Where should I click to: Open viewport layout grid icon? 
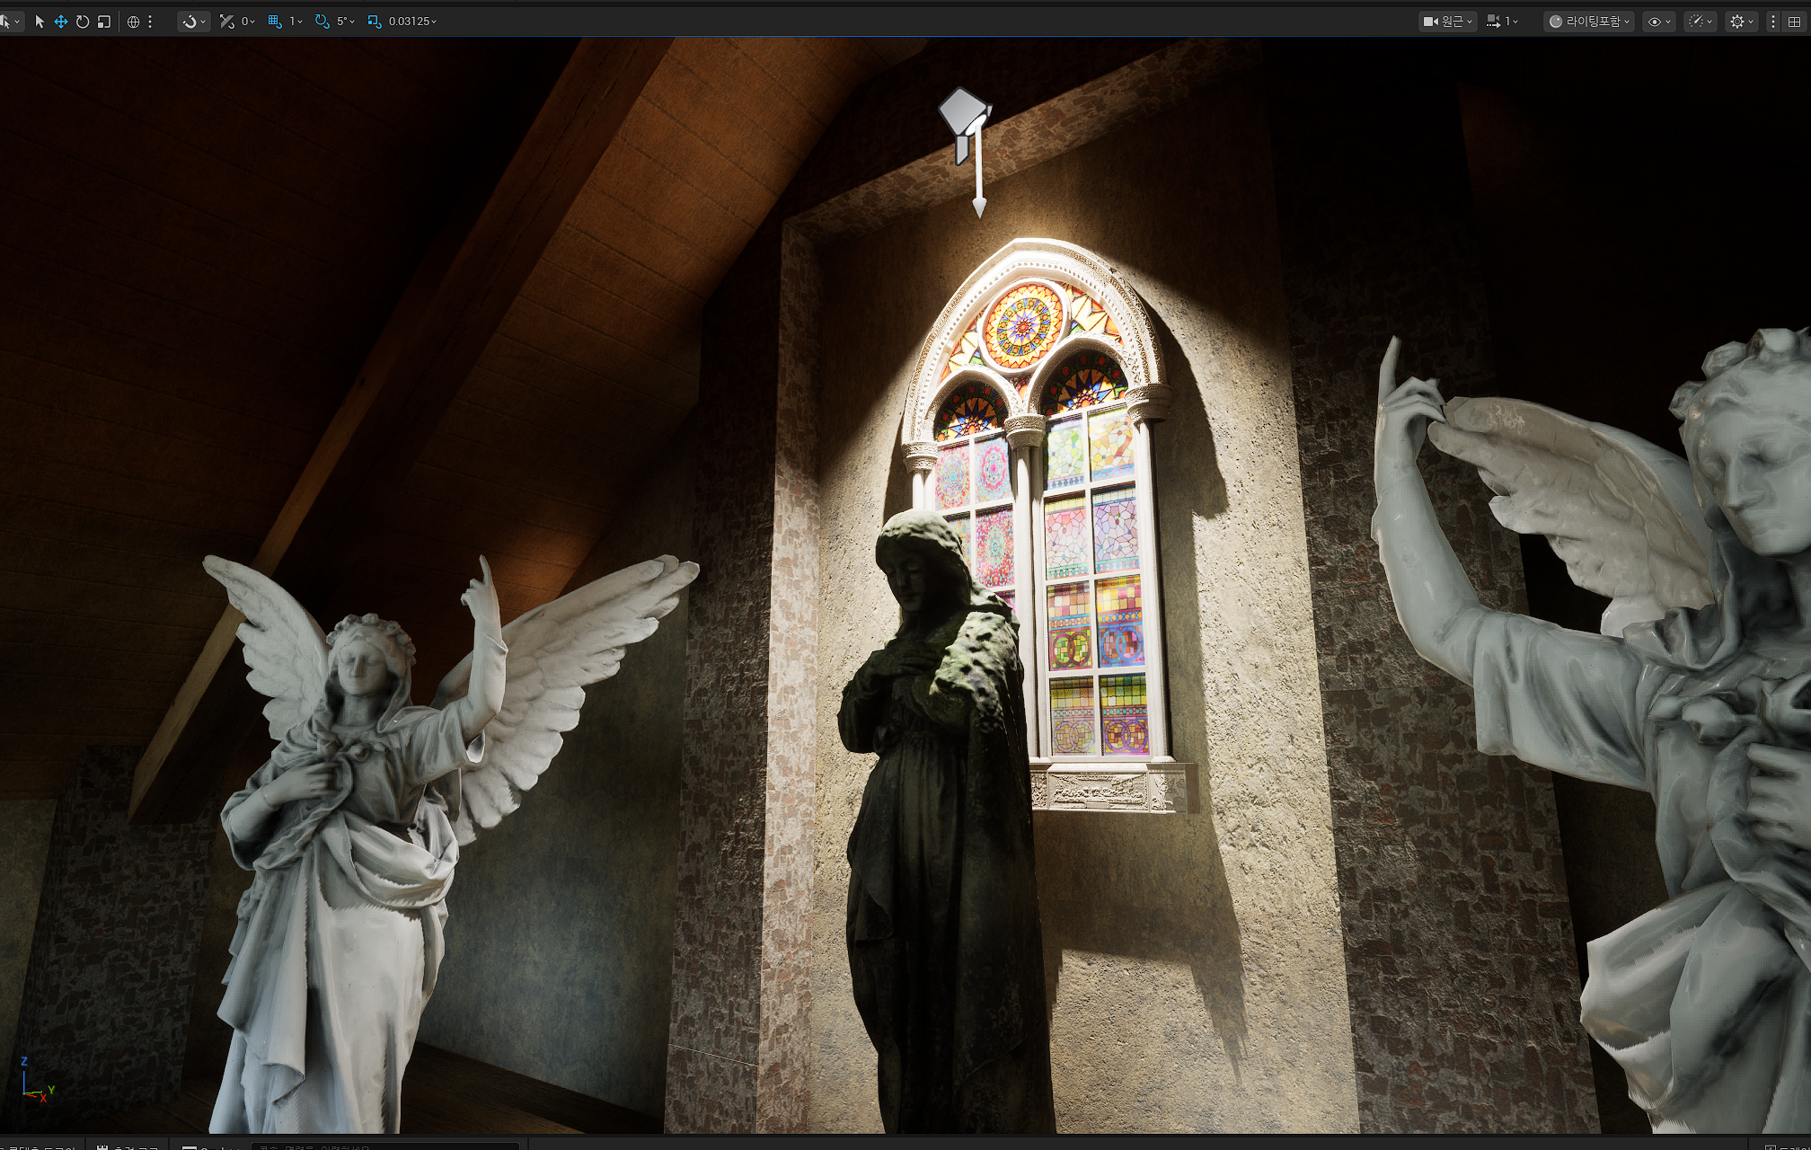tap(1794, 22)
